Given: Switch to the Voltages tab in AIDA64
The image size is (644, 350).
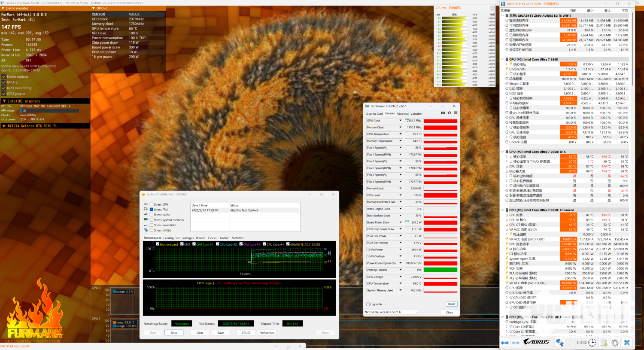Looking at the screenshot, I should point(188,238).
